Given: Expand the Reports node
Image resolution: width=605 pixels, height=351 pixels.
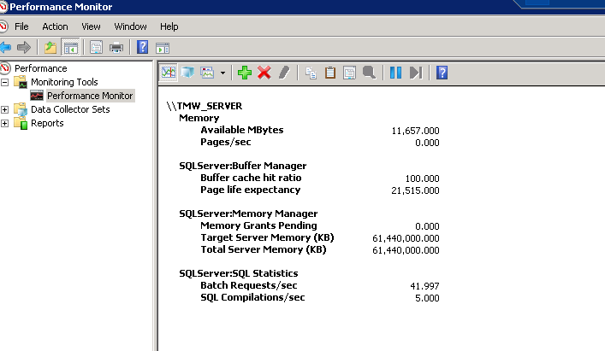Looking at the screenshot, I should 4,124.
